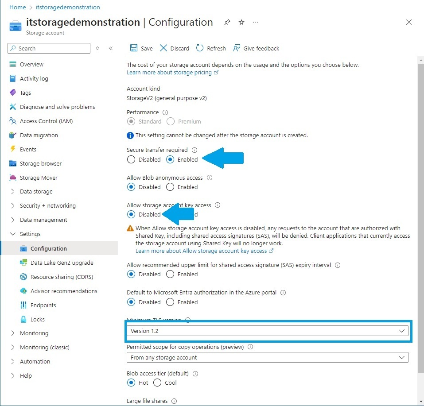Expand the Monitoring section
Viewport: 424px width, 406px height.
pos(13,333)
